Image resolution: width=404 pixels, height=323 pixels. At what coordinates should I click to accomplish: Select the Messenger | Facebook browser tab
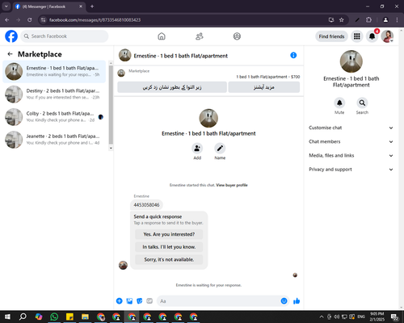(x=48, y=6)
